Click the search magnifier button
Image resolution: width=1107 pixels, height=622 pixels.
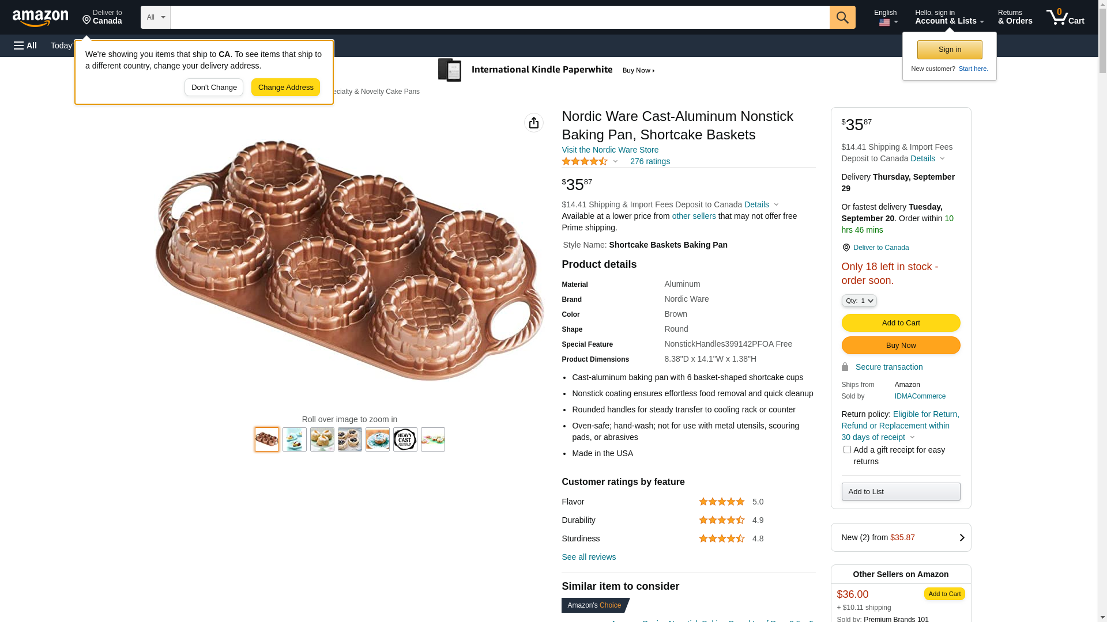(x=842, y=17)
